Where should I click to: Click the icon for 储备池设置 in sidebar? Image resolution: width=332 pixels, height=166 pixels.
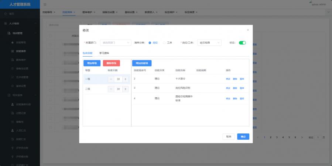pos(12,69)
